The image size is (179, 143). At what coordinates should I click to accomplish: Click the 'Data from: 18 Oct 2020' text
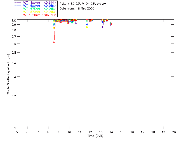pos(77,9)
